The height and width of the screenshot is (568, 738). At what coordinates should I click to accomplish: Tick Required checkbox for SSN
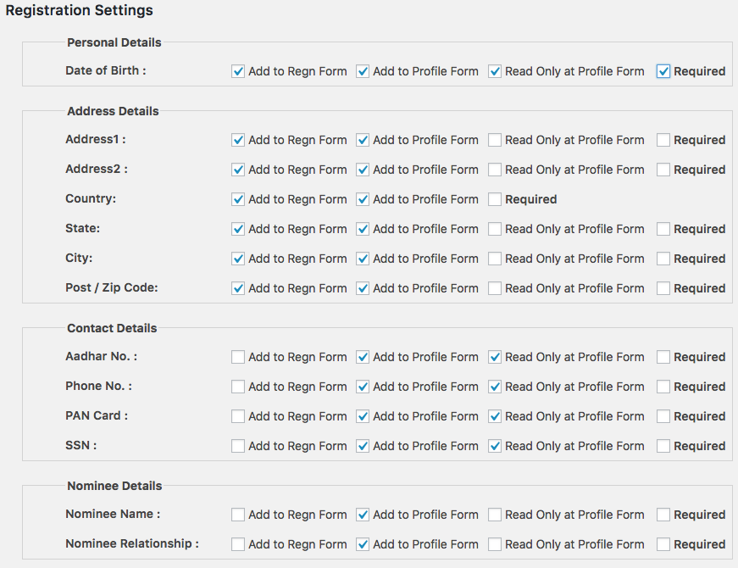663,446
